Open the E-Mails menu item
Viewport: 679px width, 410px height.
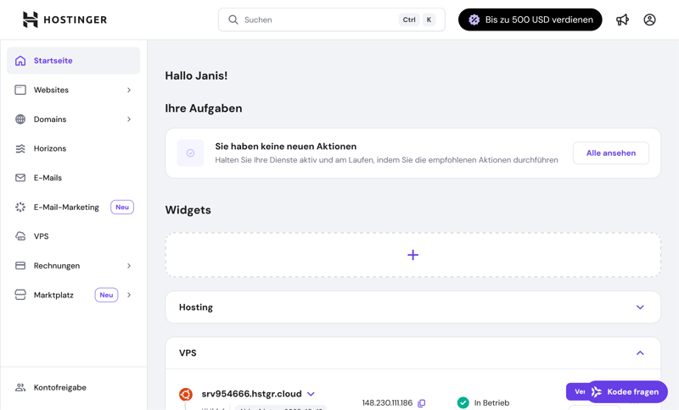tap(48, 178)
